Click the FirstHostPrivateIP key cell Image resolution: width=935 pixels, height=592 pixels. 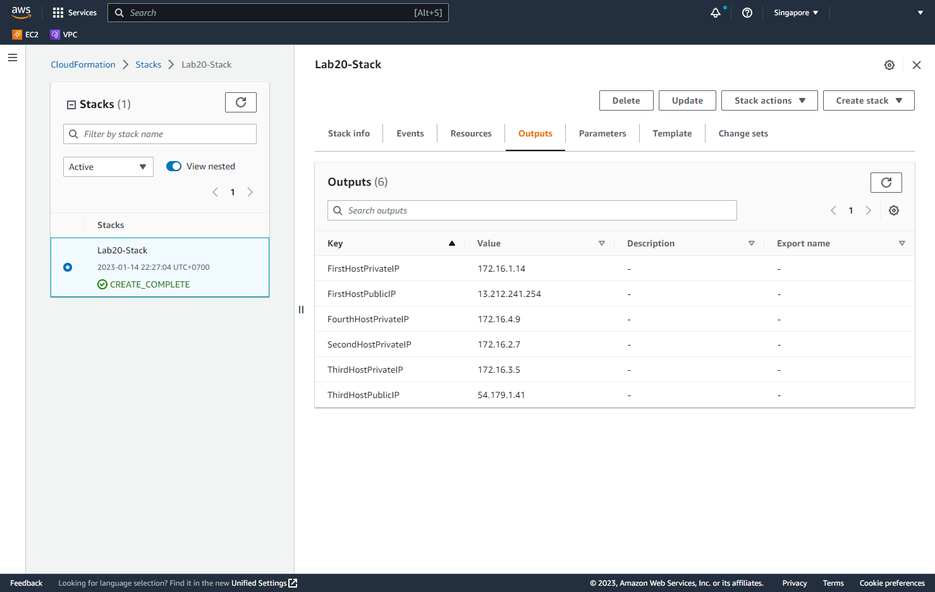tap(364, 269)
